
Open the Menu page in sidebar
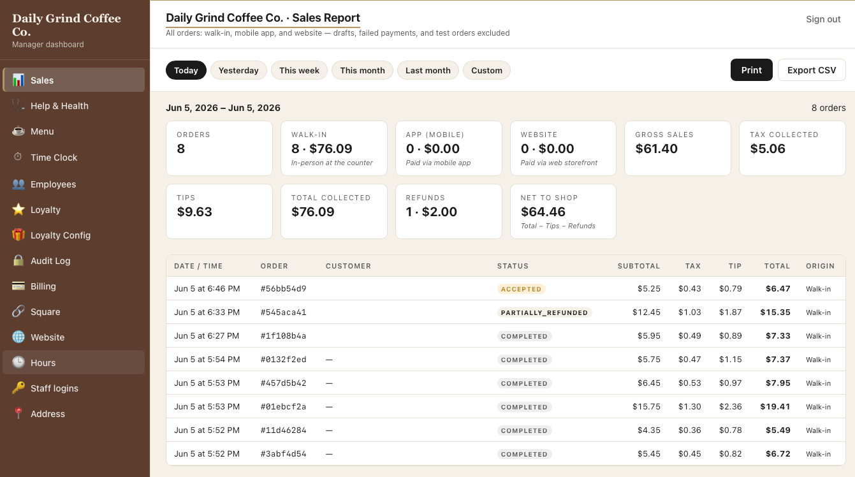(42, 131)
